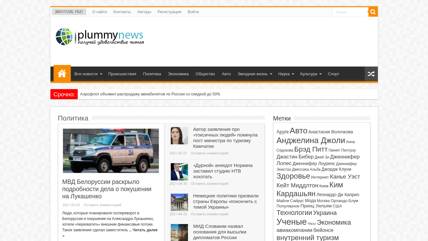Open the Происшествия menu section
This screenshot has height=241, width=428.
[122, 74]
